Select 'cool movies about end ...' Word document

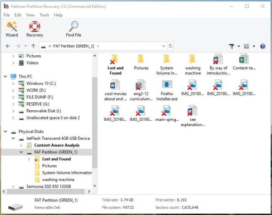pyautogui.click(x=115, y=90)
